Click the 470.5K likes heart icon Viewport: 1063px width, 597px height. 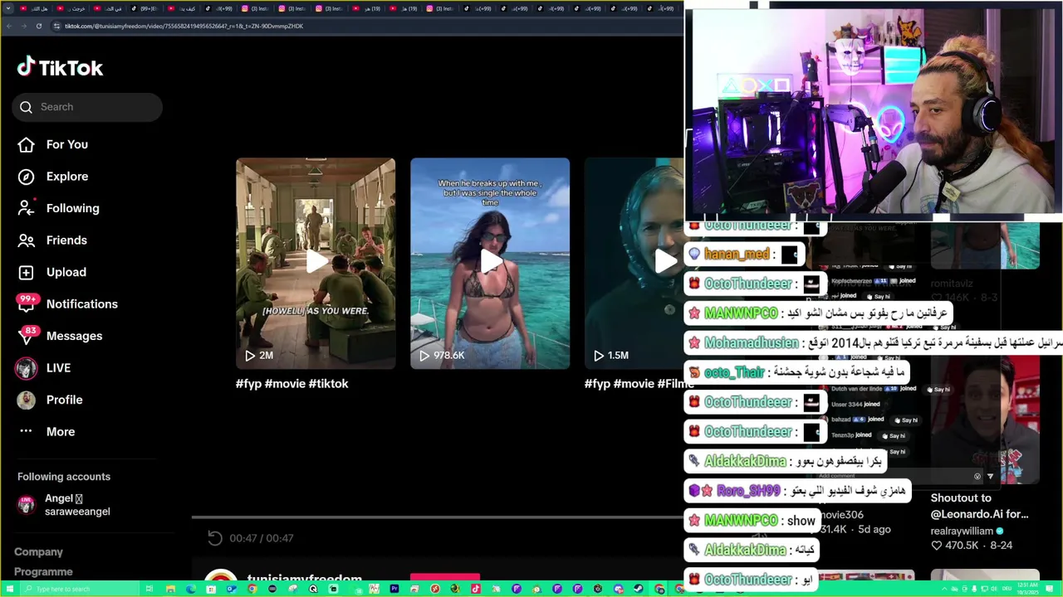937,546
